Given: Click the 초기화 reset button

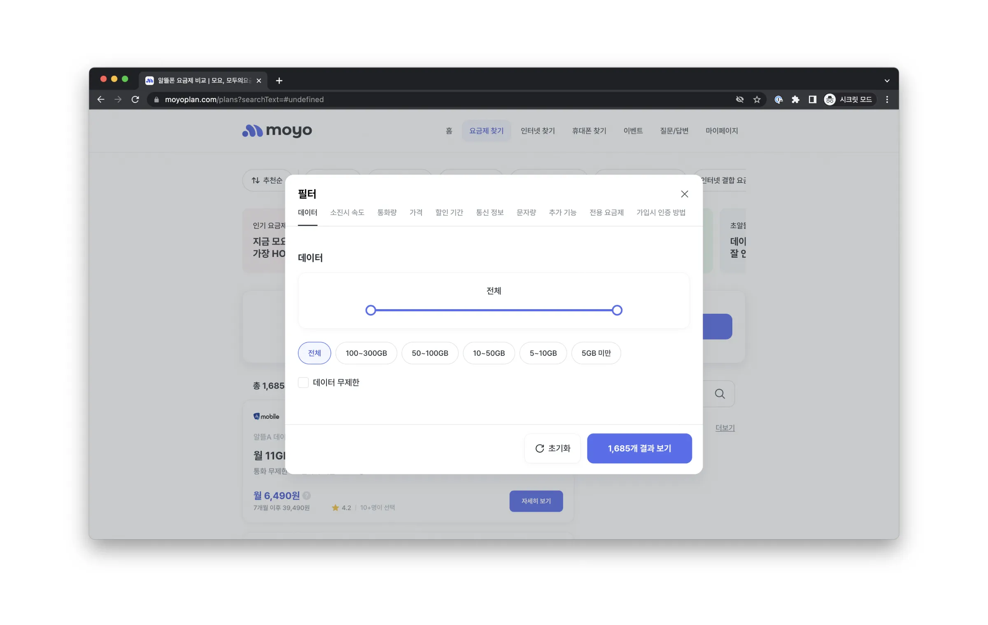Looking at the screenshot, I should click(552, 448).
